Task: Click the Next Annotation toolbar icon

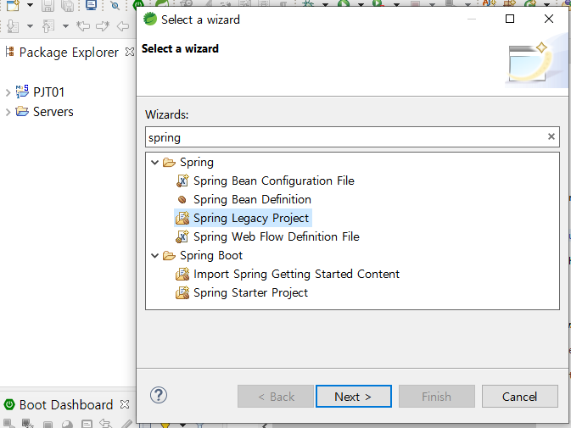Action: [13, 26]
